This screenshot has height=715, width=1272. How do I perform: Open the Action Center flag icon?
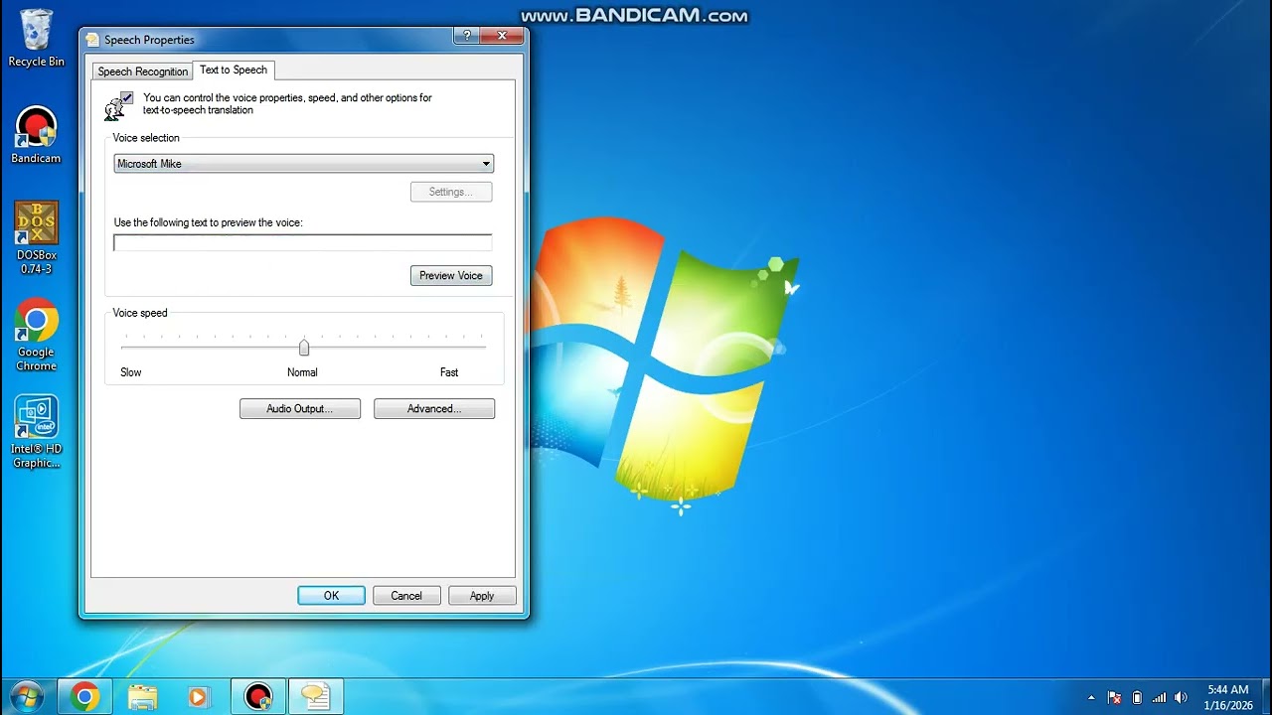1114,697
